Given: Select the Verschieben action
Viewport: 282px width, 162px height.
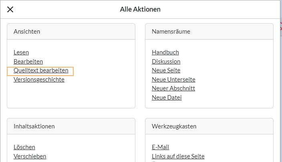Looking at the screenshot, I should [x=30, y=156].
